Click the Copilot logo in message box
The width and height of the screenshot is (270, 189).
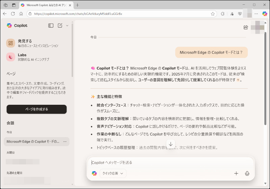pyautogui.click(x=94, y=174)
